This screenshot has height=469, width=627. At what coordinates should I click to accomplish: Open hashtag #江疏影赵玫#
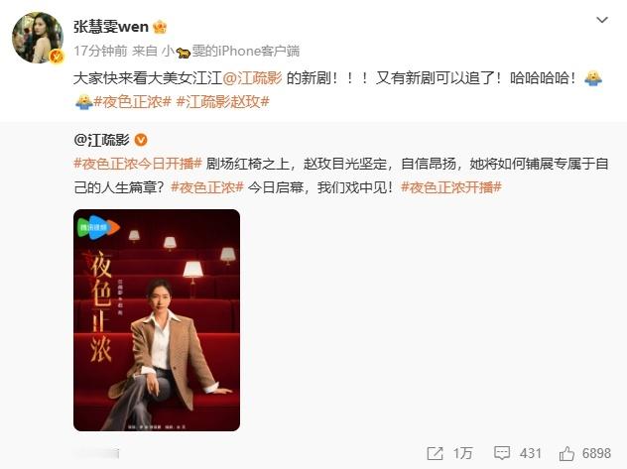tap(223, 102)
